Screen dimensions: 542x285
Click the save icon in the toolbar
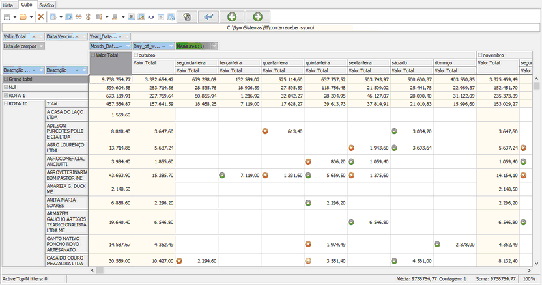coord(7,16)
